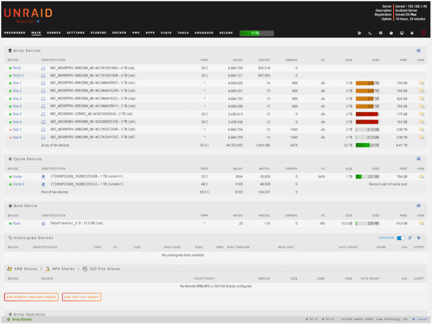The width and height of the screenshot is (432, 324).
Task: Open the Parity device link
Action: point(17,68)
